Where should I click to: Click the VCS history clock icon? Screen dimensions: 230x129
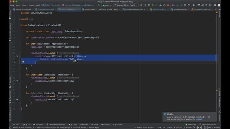[x=185, y=5]
